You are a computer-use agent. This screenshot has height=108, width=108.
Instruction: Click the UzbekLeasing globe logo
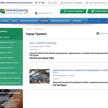(4, 11)
